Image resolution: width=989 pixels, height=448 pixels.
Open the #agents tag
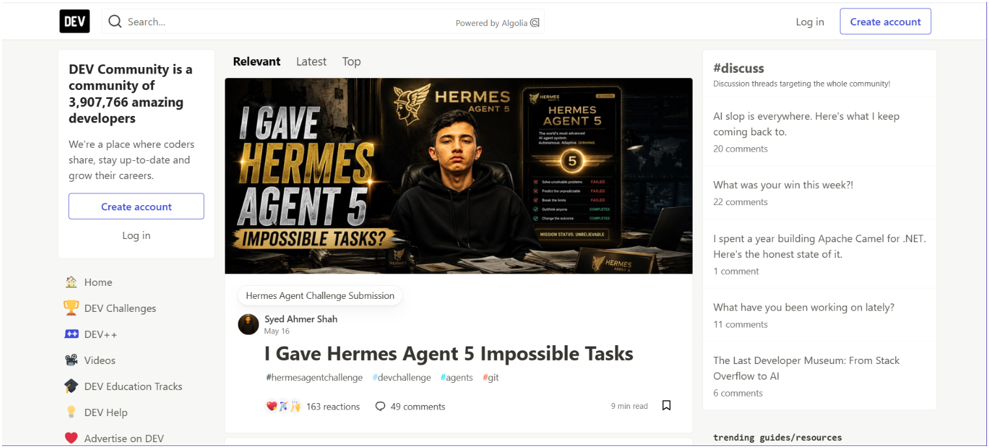(x=457, y=377)
